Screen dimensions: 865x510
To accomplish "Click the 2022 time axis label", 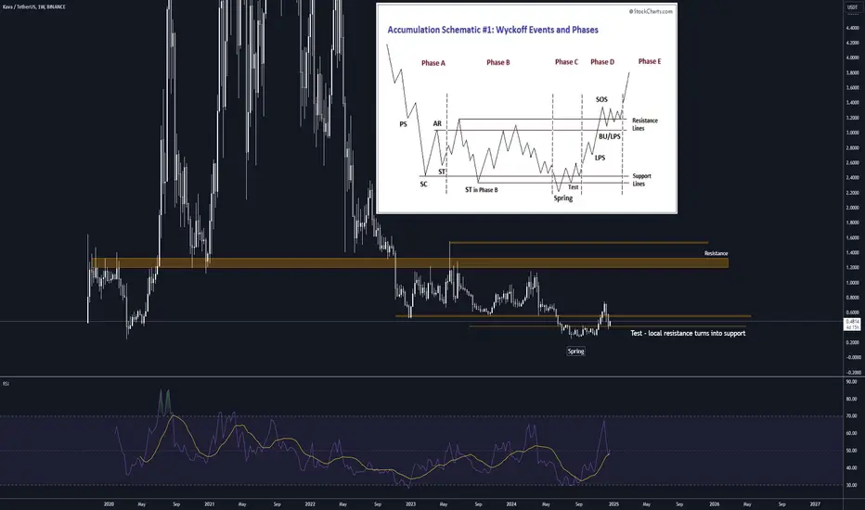I will [x=310, y=504].
